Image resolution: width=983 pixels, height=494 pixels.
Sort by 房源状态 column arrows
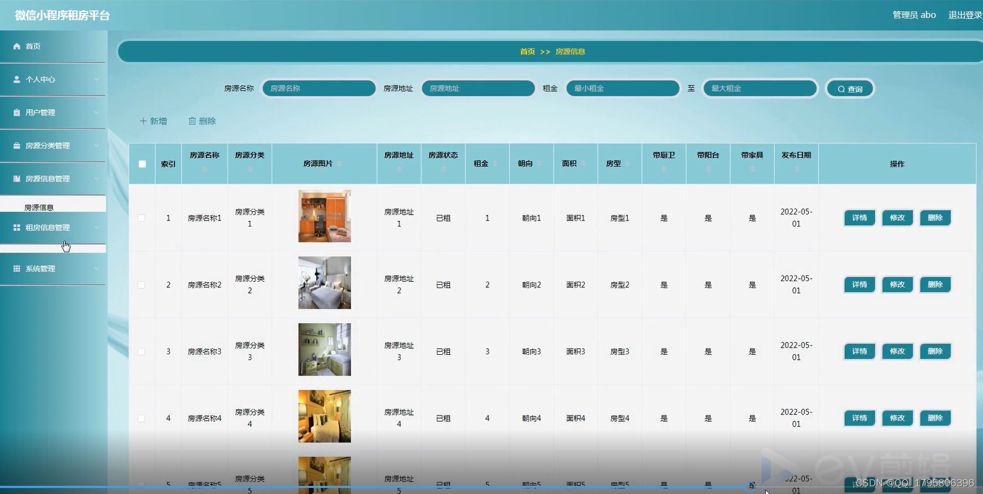pyautogui.click(x=443, y=170)
